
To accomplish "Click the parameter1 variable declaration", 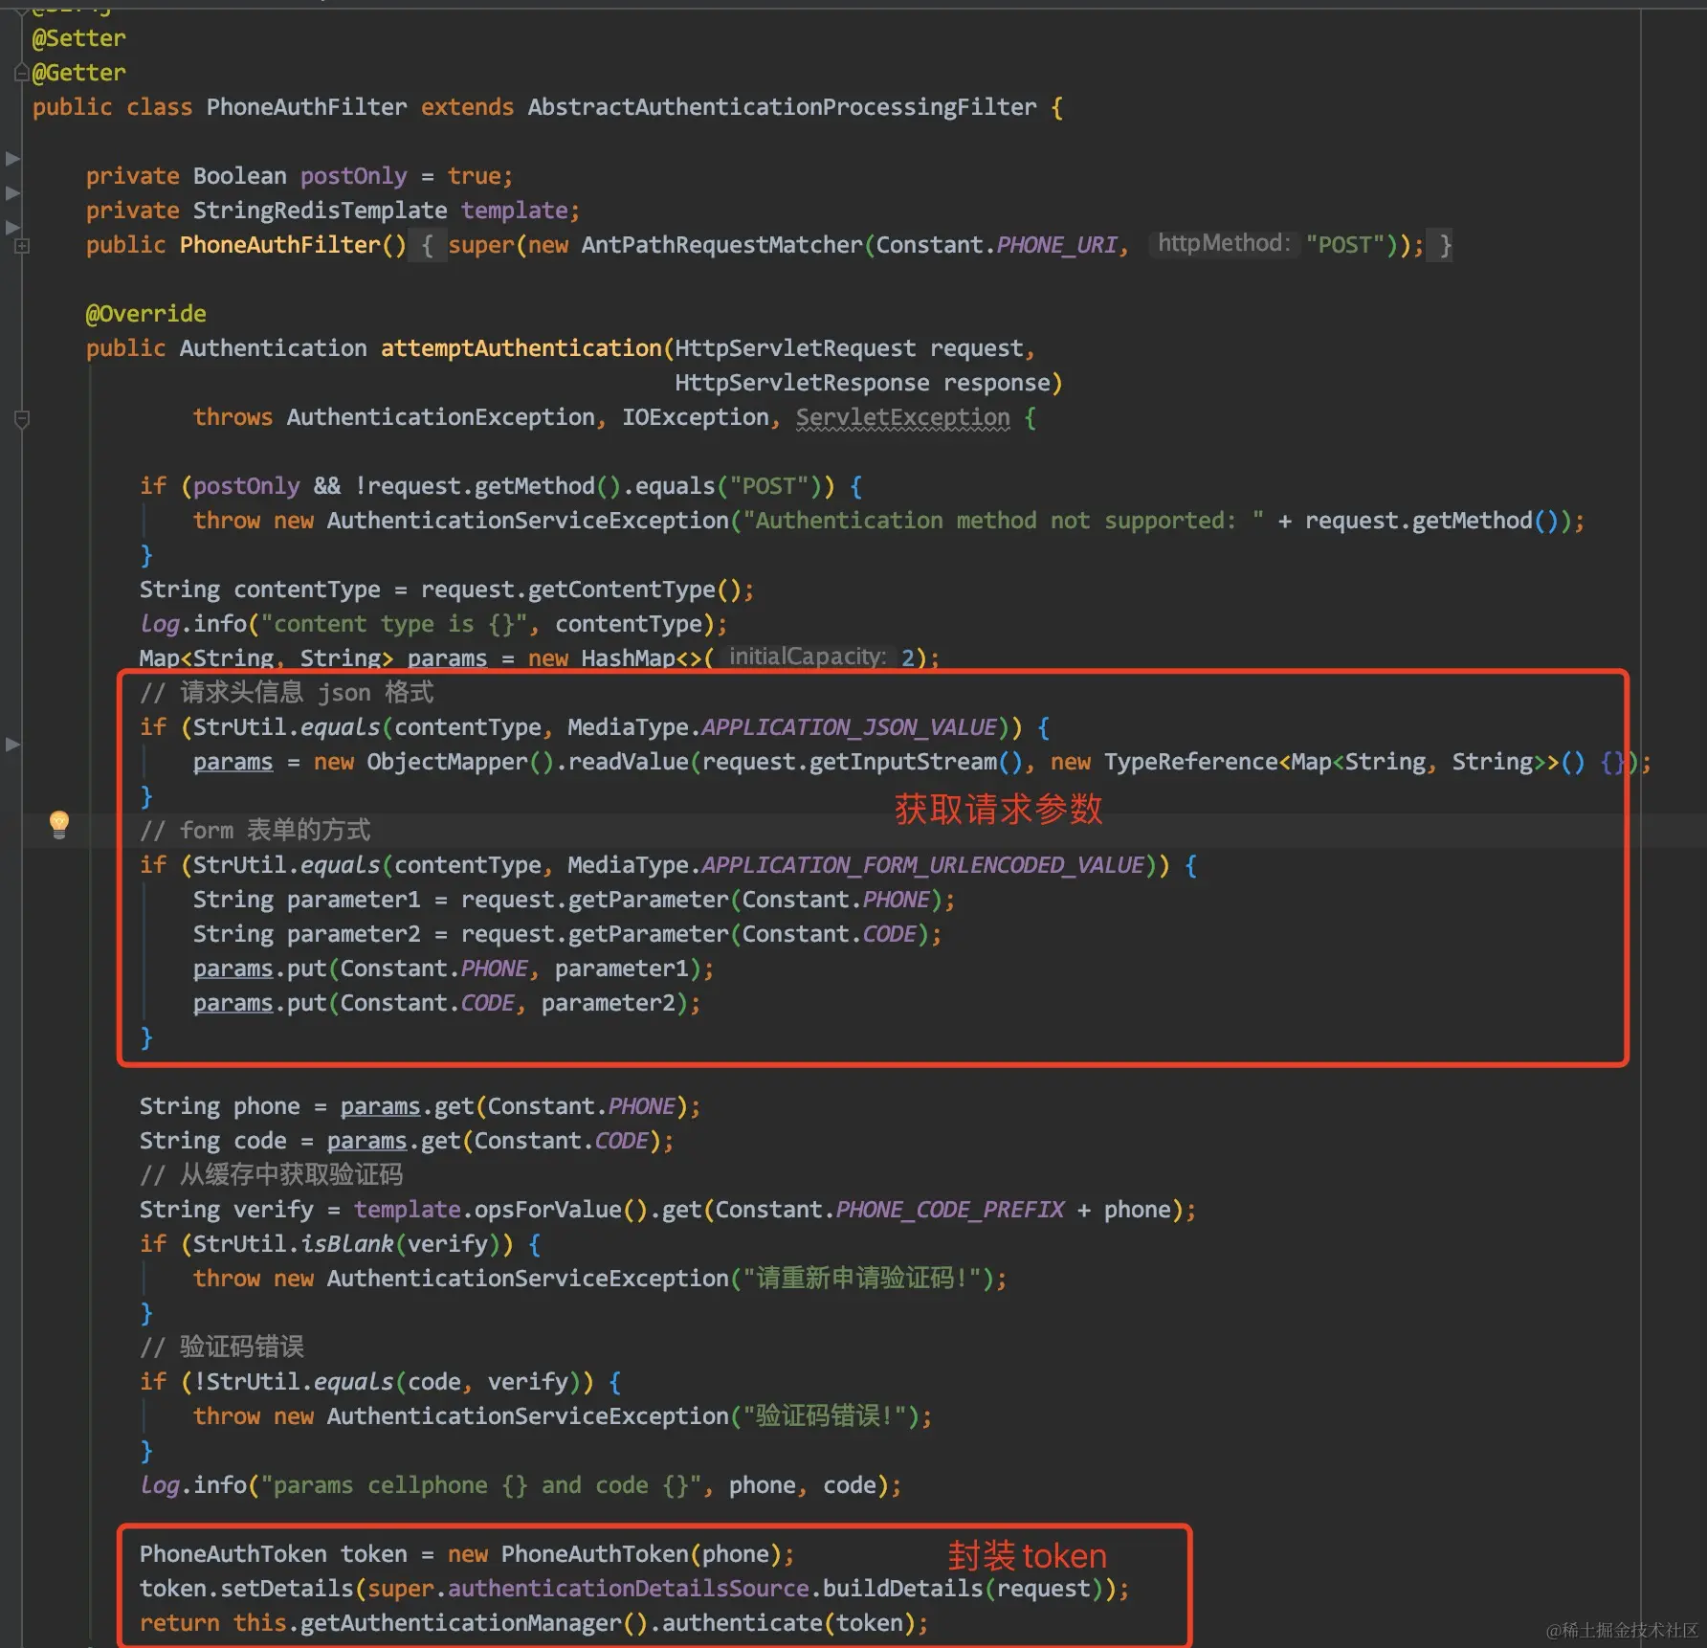I will tap(353, 900).
